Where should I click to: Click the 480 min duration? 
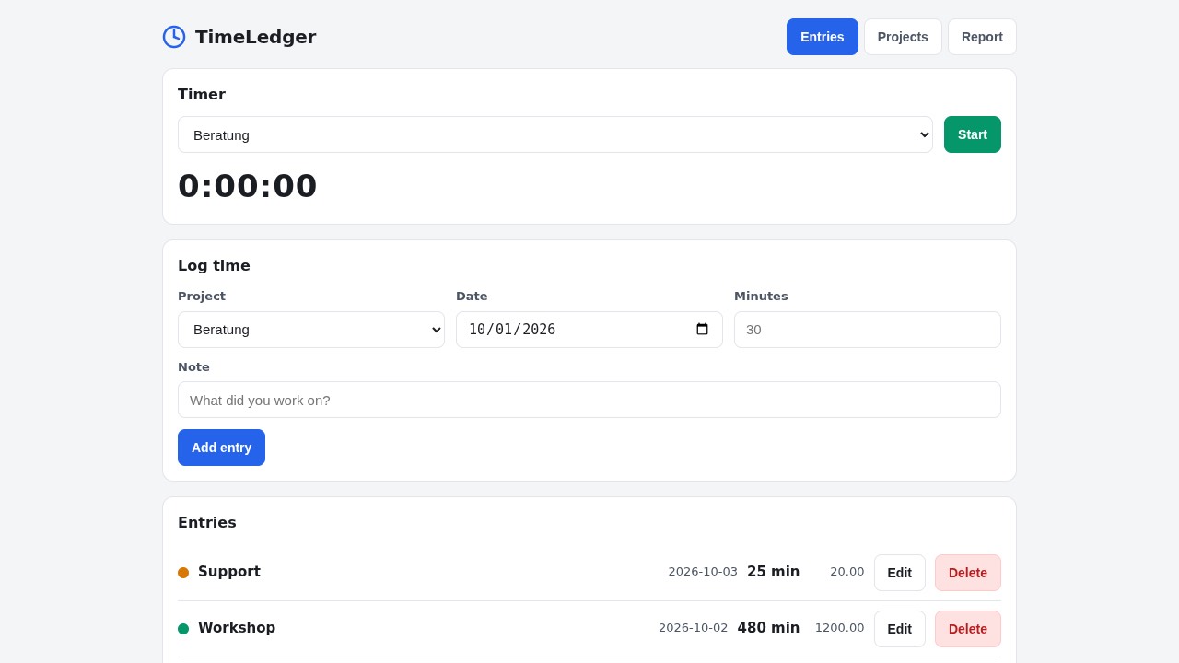(768, 628)
